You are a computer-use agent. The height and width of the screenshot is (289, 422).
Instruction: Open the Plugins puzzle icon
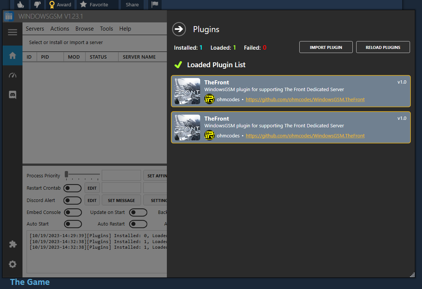[x=12, y=244]
